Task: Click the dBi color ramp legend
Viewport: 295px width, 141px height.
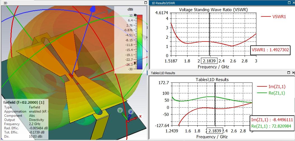Action: point(140,42)
